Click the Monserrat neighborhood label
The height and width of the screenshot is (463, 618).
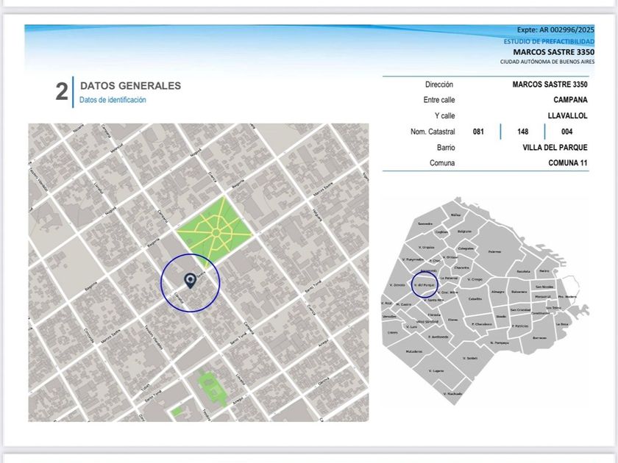click(x=543, y=296)
